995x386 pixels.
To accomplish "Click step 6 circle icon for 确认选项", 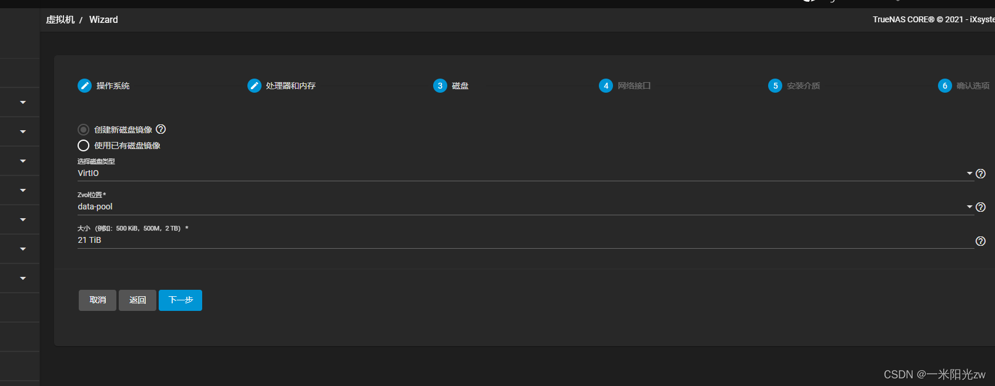I will (x=945, y=86).
